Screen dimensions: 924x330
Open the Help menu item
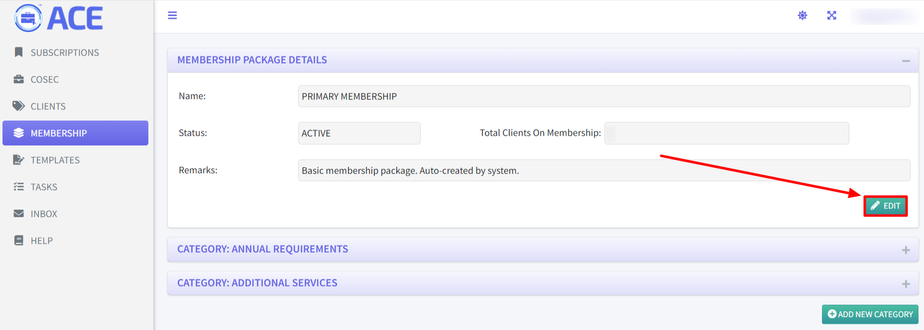tap(41, 241)
